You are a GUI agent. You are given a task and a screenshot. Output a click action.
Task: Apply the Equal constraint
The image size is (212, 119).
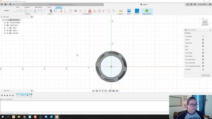click(76, 11)
